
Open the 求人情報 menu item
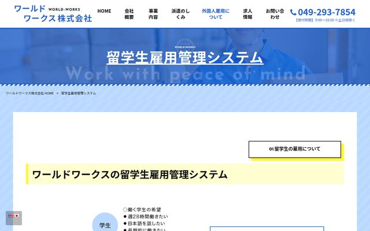click(247, 14)
